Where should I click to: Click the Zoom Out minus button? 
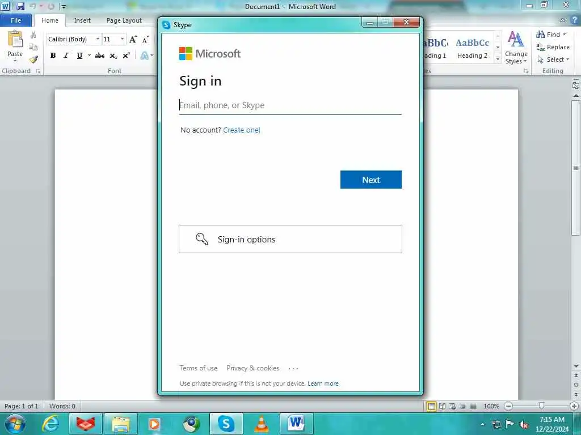(509, 406)
